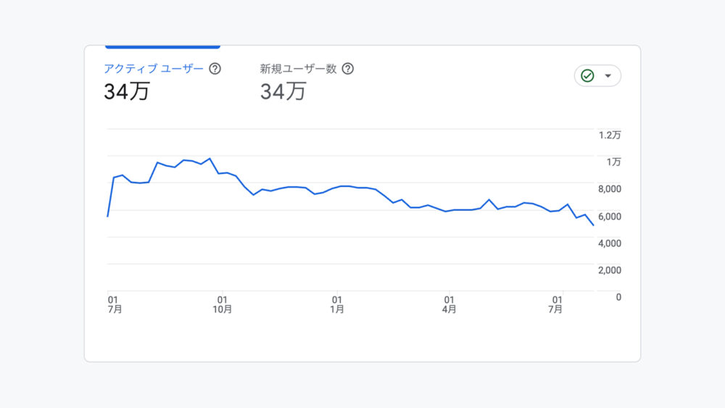The image size is (725, 408).
Task: Click the 34万 value under アクティブ ユーザー
Action: point(127,91)
